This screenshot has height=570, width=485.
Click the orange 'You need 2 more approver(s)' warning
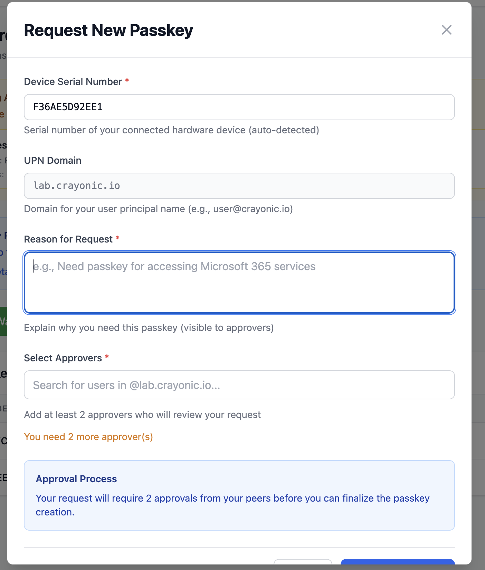(88, 437)
